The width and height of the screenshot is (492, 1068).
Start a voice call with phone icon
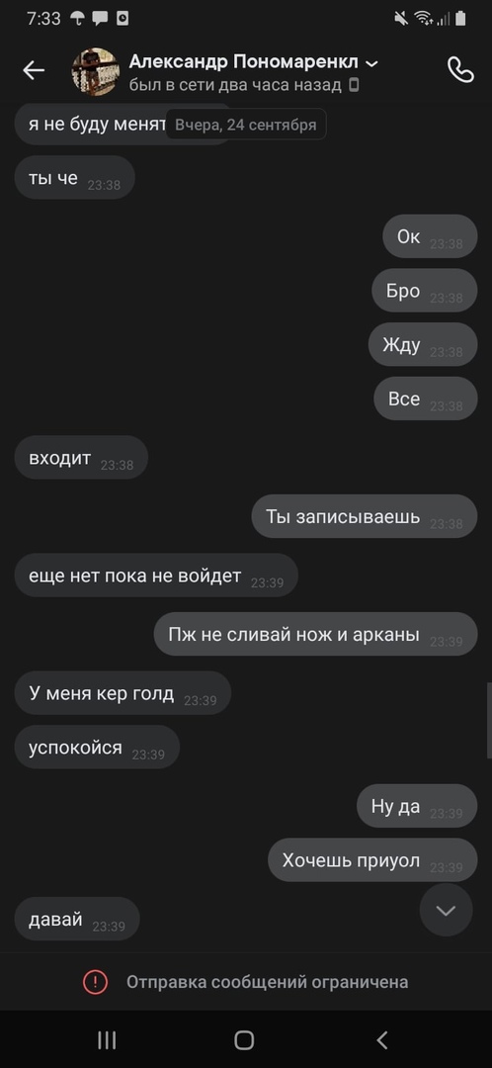(460, 69)
